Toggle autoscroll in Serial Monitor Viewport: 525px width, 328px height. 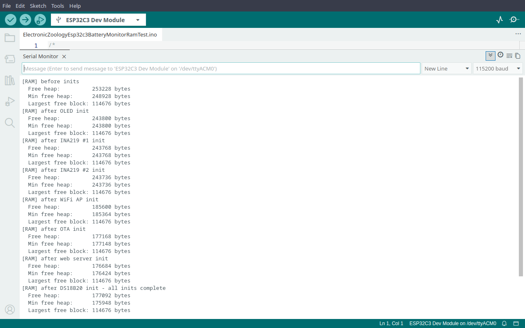[491, 56]
